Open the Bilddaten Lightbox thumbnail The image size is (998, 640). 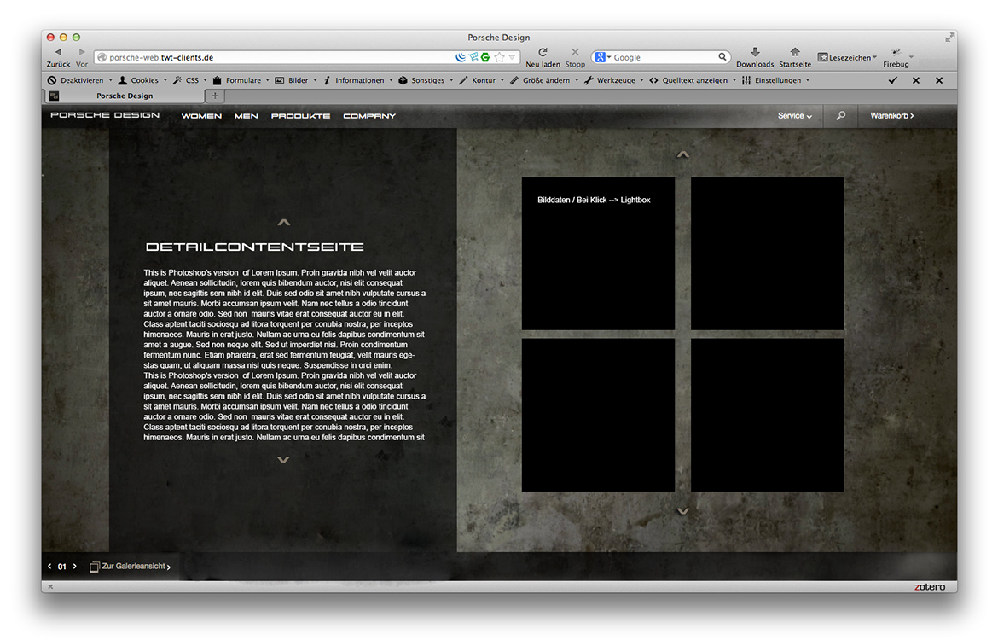[x=598, y=253]
